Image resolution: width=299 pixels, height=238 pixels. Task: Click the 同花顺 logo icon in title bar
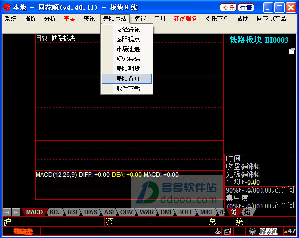point(7,8)
